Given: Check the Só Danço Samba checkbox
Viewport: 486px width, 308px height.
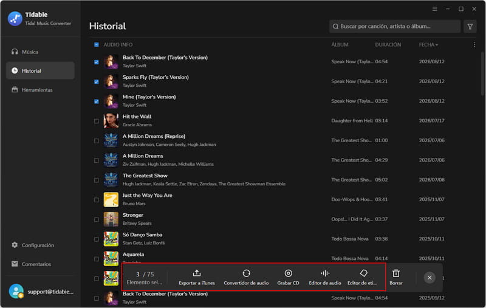Looking at the screenshot, I should 97,239.
